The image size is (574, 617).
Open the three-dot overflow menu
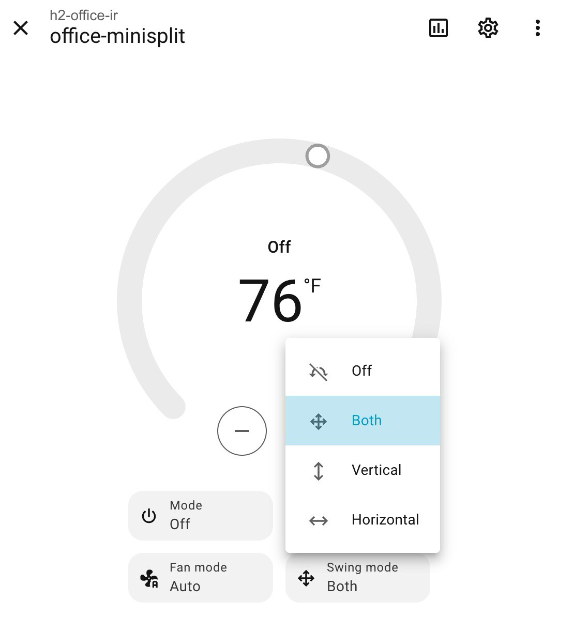(537, 28)
